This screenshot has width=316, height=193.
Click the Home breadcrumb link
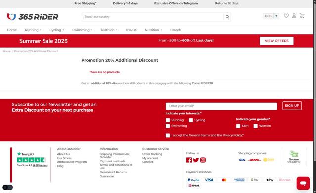click(7, 51)
